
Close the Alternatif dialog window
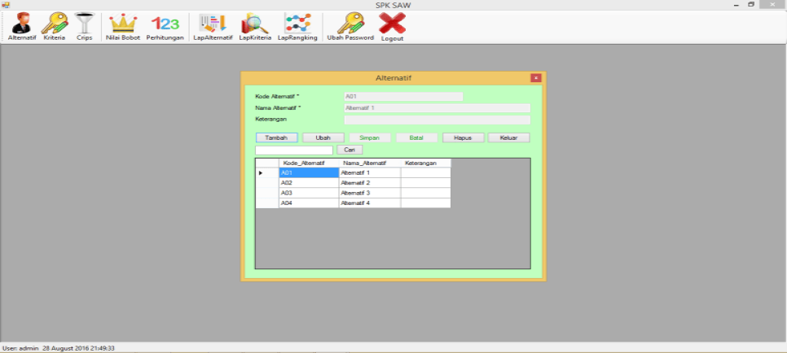535,78
